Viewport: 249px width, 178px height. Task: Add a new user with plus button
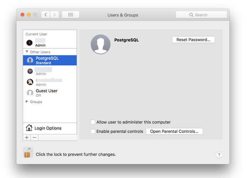pyautogui.click(x=27, y=137)
